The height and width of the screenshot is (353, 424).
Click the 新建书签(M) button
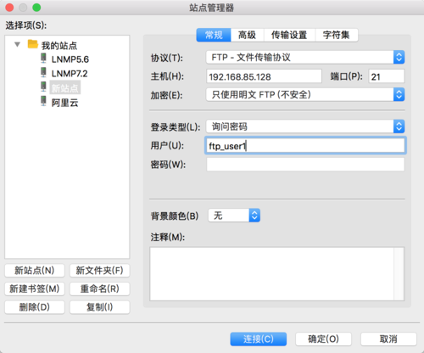tap(35, 289)
